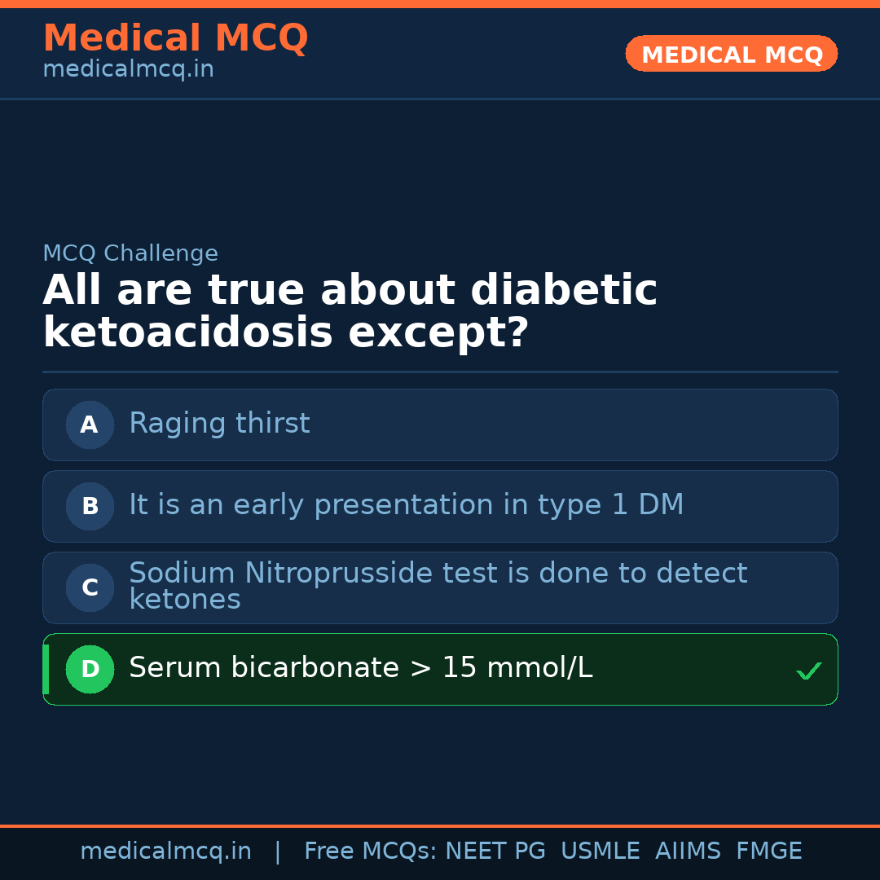Click the orange MEDICAL MCQ badge
The image size is (880, 880).
pyautogui.click(x=731, y=54)
